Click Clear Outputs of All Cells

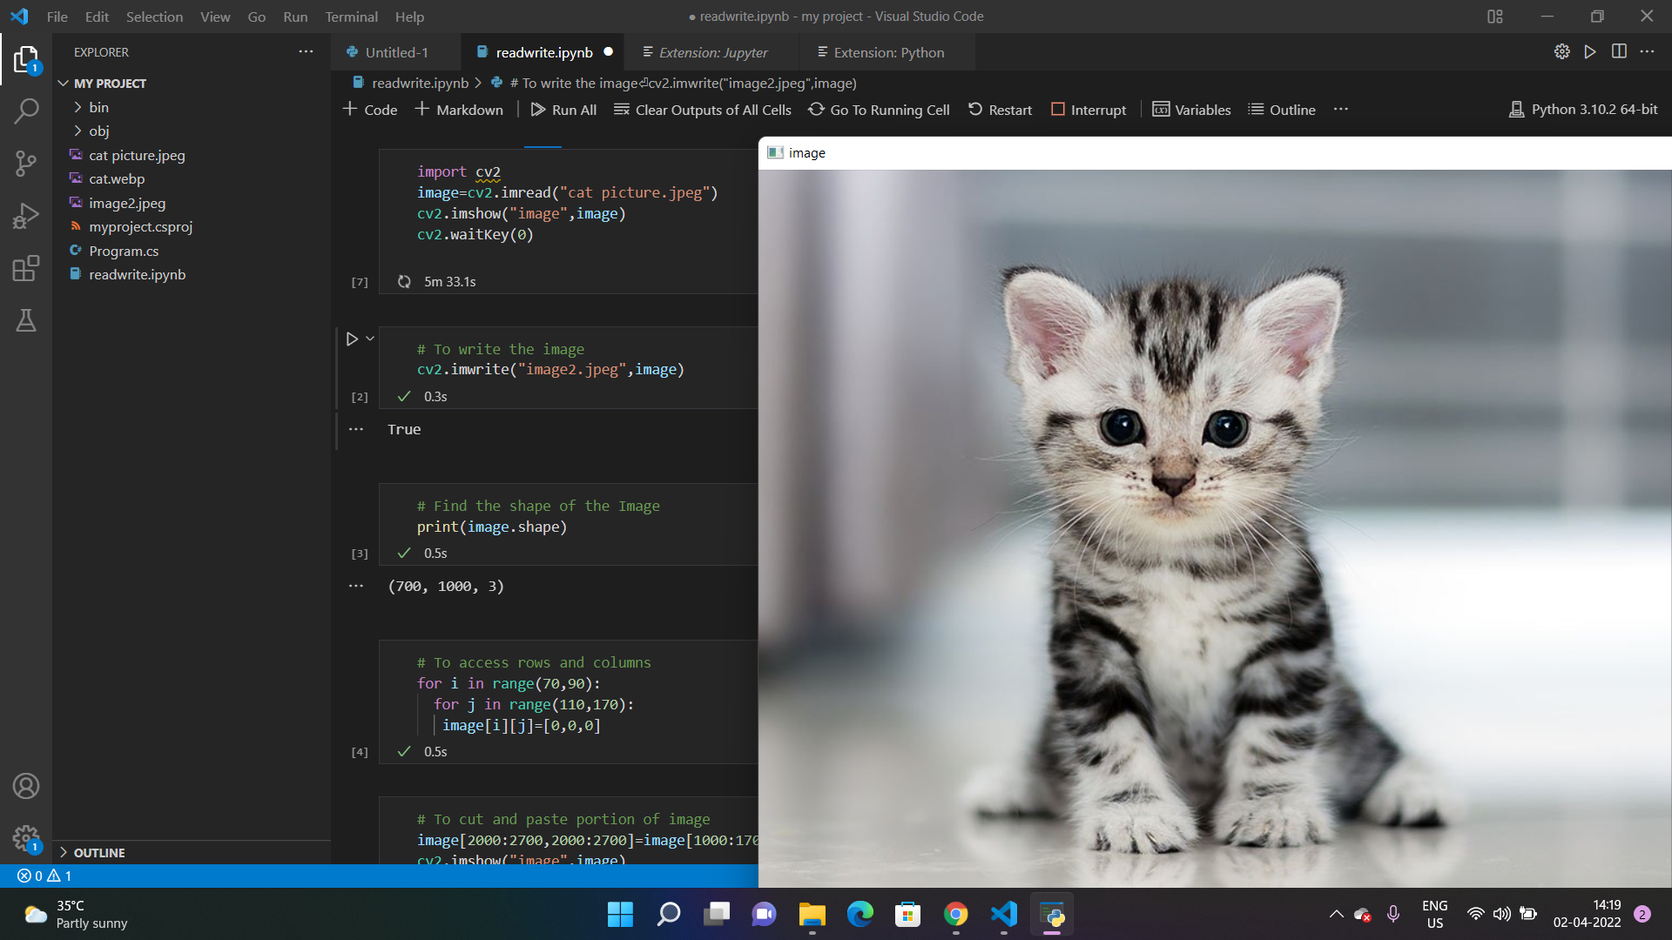[x=702, y=110]
